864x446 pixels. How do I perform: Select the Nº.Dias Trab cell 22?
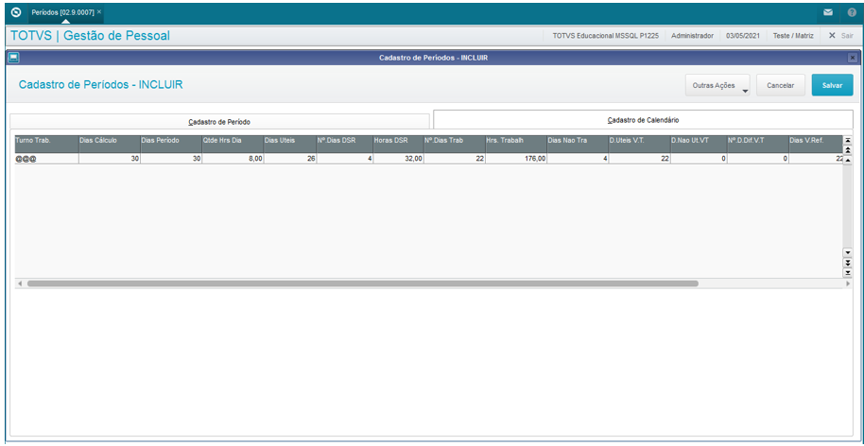click(455, 159)
